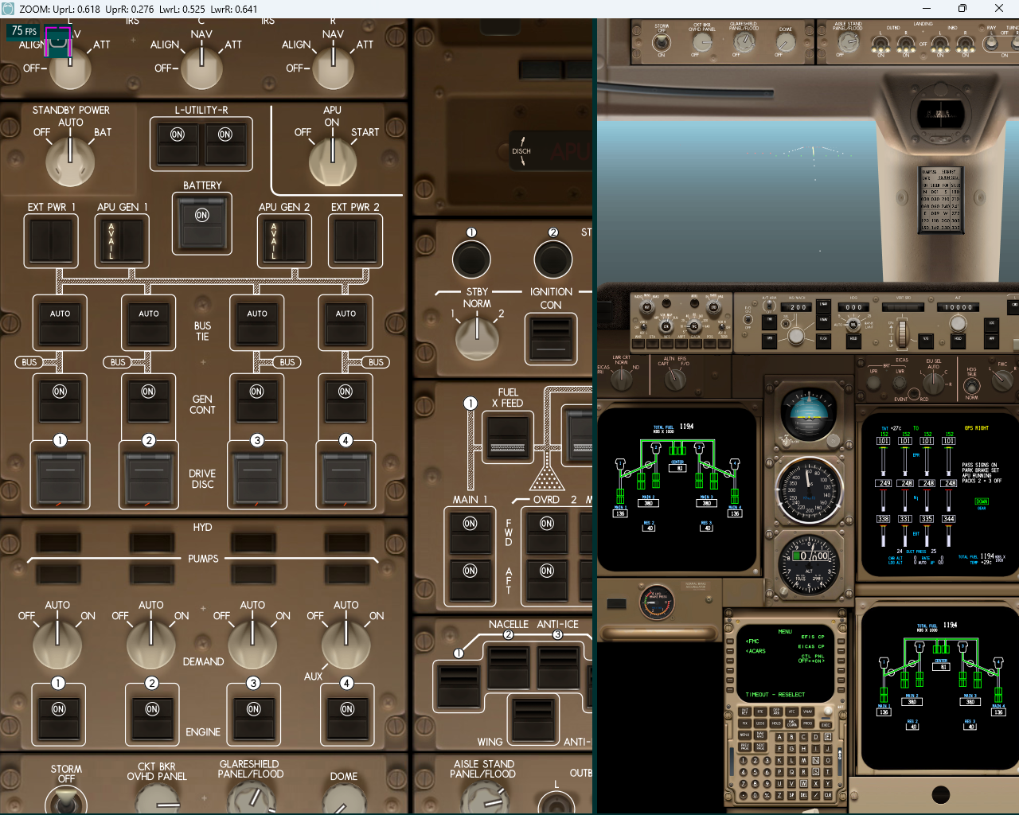Select <ACARS line key on CDU
Screen dimensions: 1019x815
point(729,651)
